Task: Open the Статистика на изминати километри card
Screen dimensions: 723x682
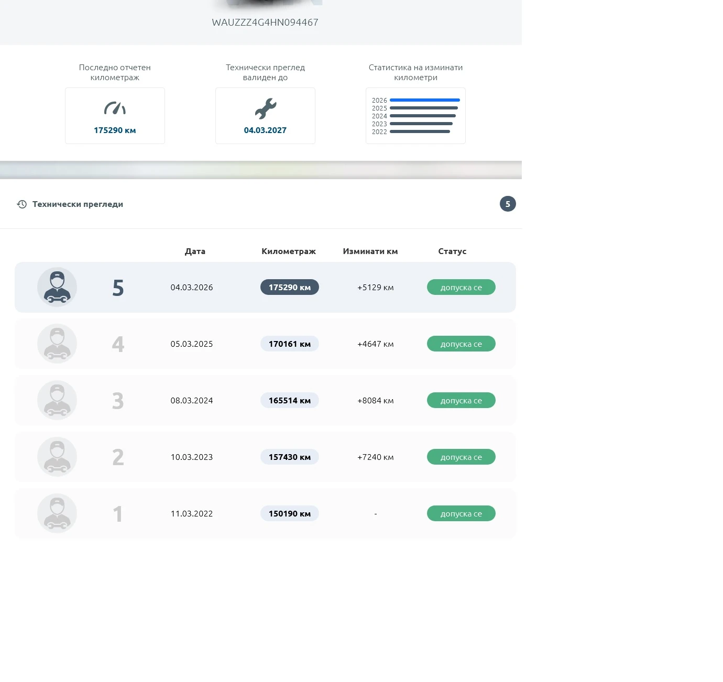Action: tap(415, 116)
